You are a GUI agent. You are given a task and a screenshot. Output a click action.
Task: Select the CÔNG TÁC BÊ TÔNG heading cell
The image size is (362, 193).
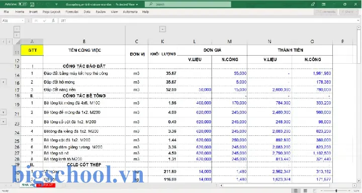pyautogui.click(x=84, y=96)
